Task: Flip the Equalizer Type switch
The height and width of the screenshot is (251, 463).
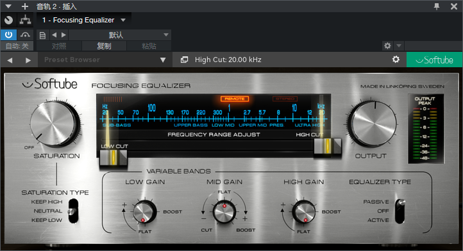Action: click(400, 211)
